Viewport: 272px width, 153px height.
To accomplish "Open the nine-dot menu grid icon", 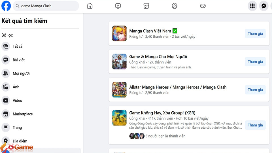I will 252,6.
